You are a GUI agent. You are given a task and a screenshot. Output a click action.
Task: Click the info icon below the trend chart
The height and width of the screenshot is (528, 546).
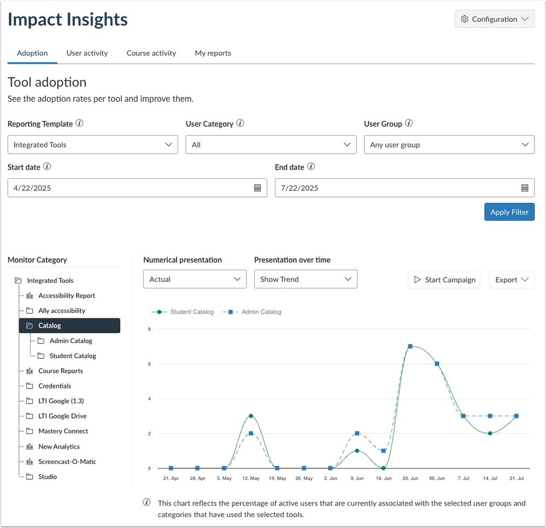point(146,501)
